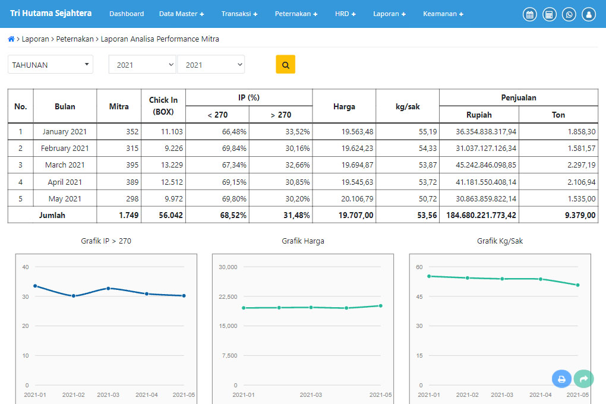Viewport: 606px width, 404px height.
Task: Click the April Ton value 2.106,94
Action: [x=581, y=182]
